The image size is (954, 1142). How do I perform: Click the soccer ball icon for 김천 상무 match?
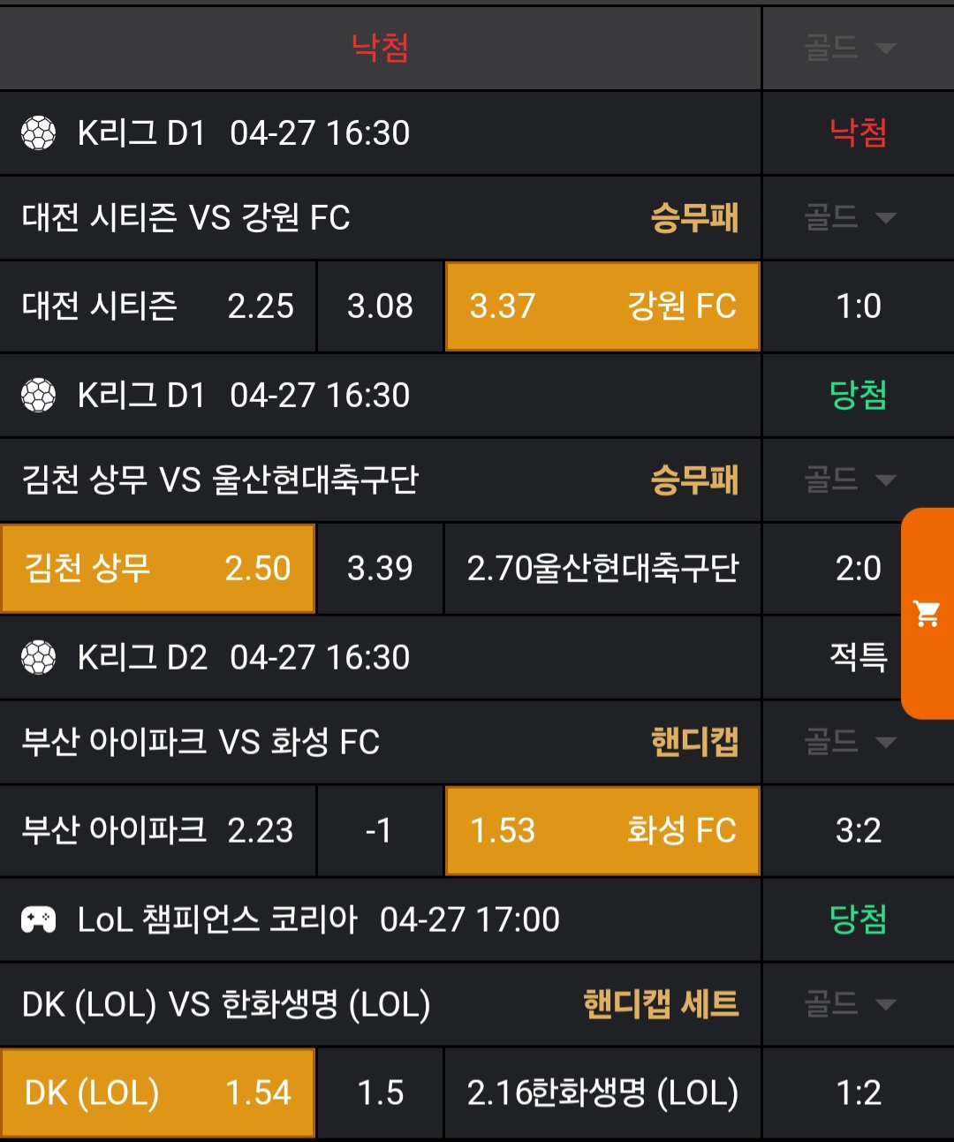pyautogui.click(x=39, y=396)
